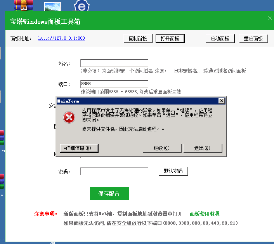Click 继续(C) to continue
274x244 pixels.
click(x=162, y=148)
